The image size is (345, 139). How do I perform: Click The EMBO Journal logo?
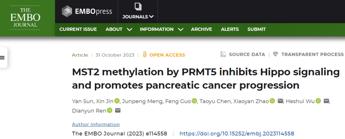pyautogui.click(x=25, y=17)
